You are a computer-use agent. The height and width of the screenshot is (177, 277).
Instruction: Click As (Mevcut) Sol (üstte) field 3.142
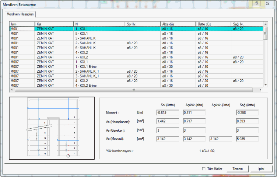[x=168, y=139]
